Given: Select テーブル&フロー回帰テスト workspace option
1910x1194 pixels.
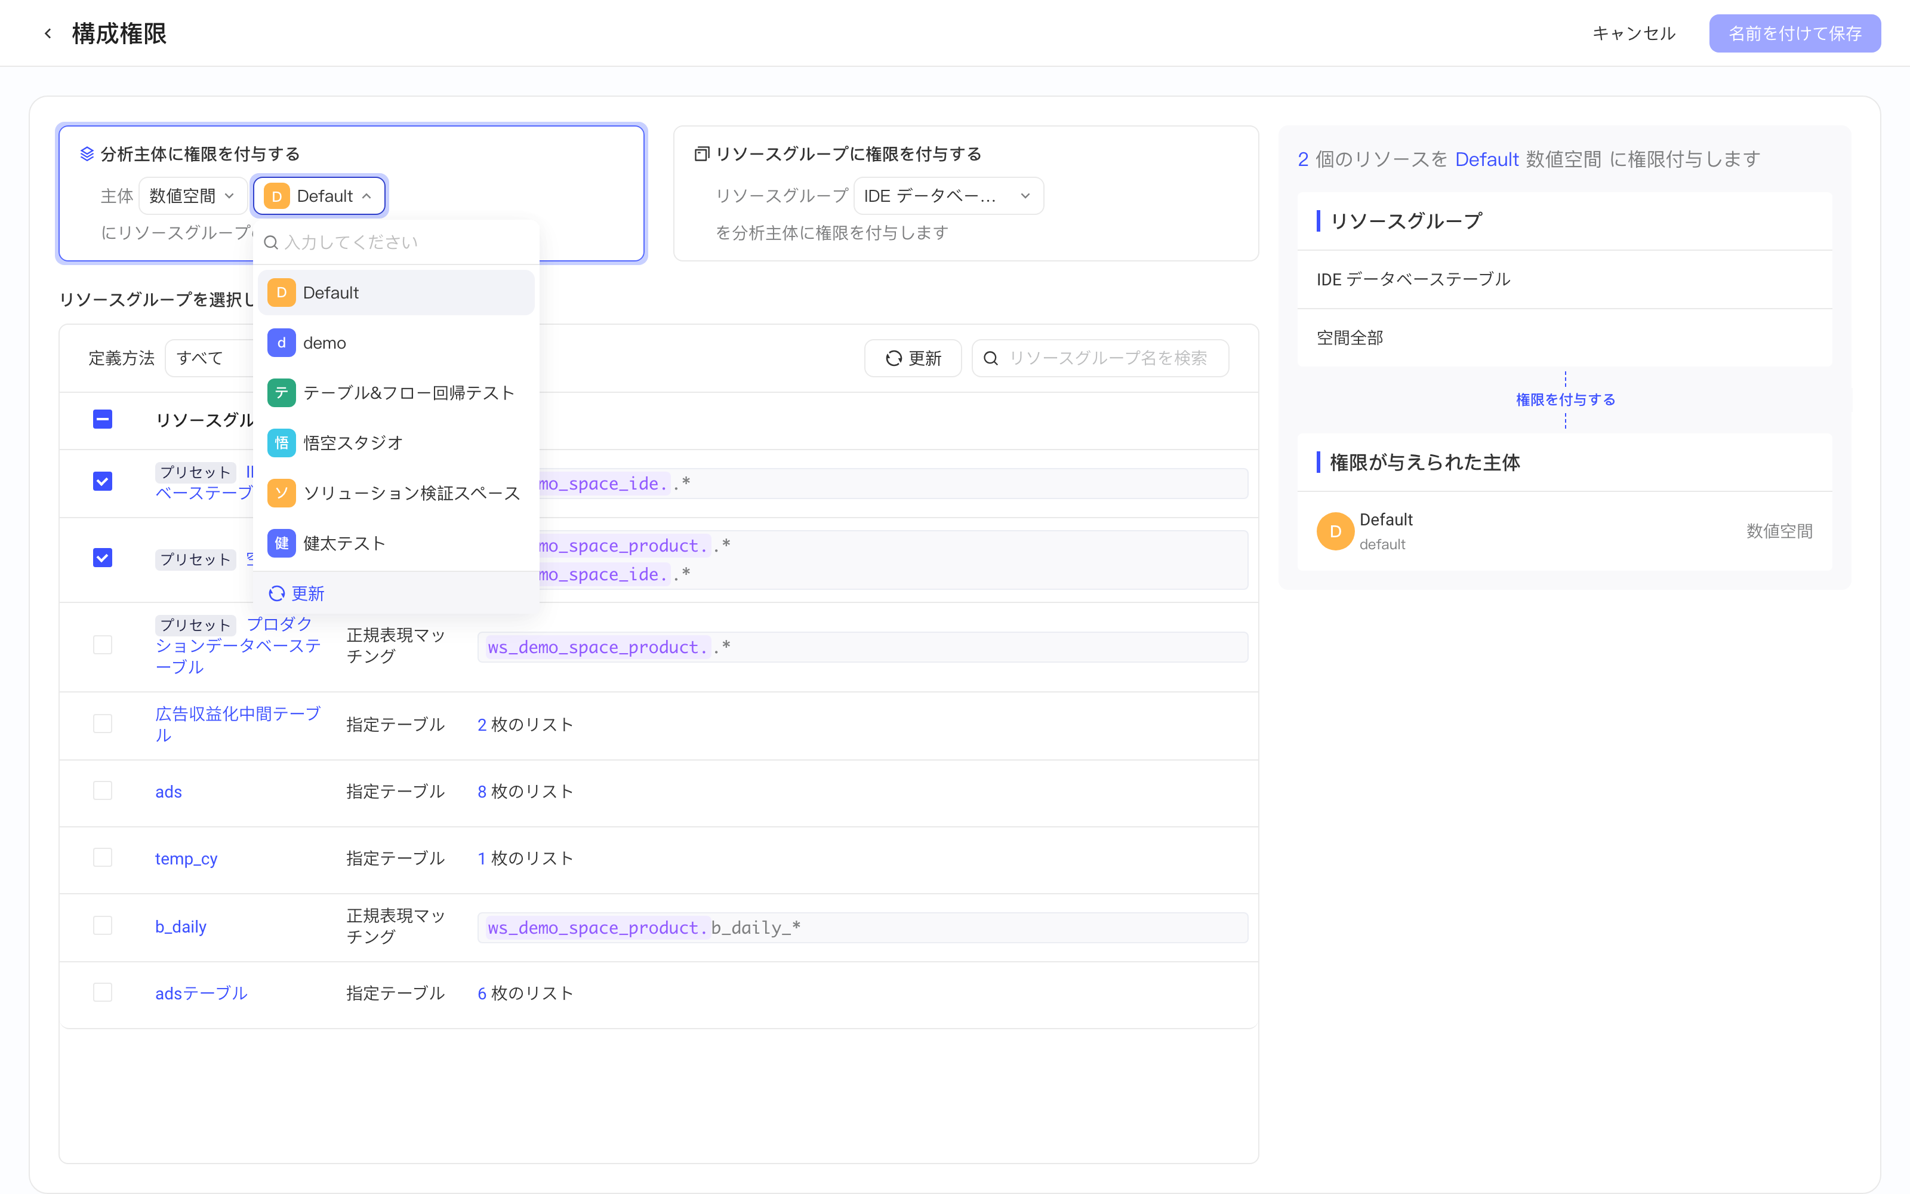Looking at the screenshot, I should tap(396, 392).
